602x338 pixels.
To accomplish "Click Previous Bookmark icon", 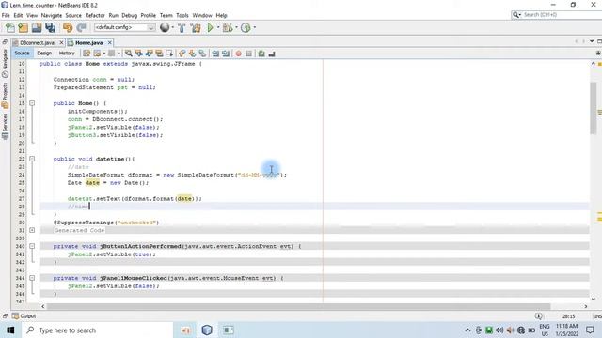I will (x=182, y=54).
